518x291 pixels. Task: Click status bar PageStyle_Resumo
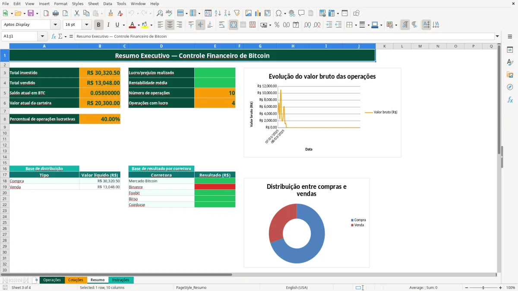191,288
